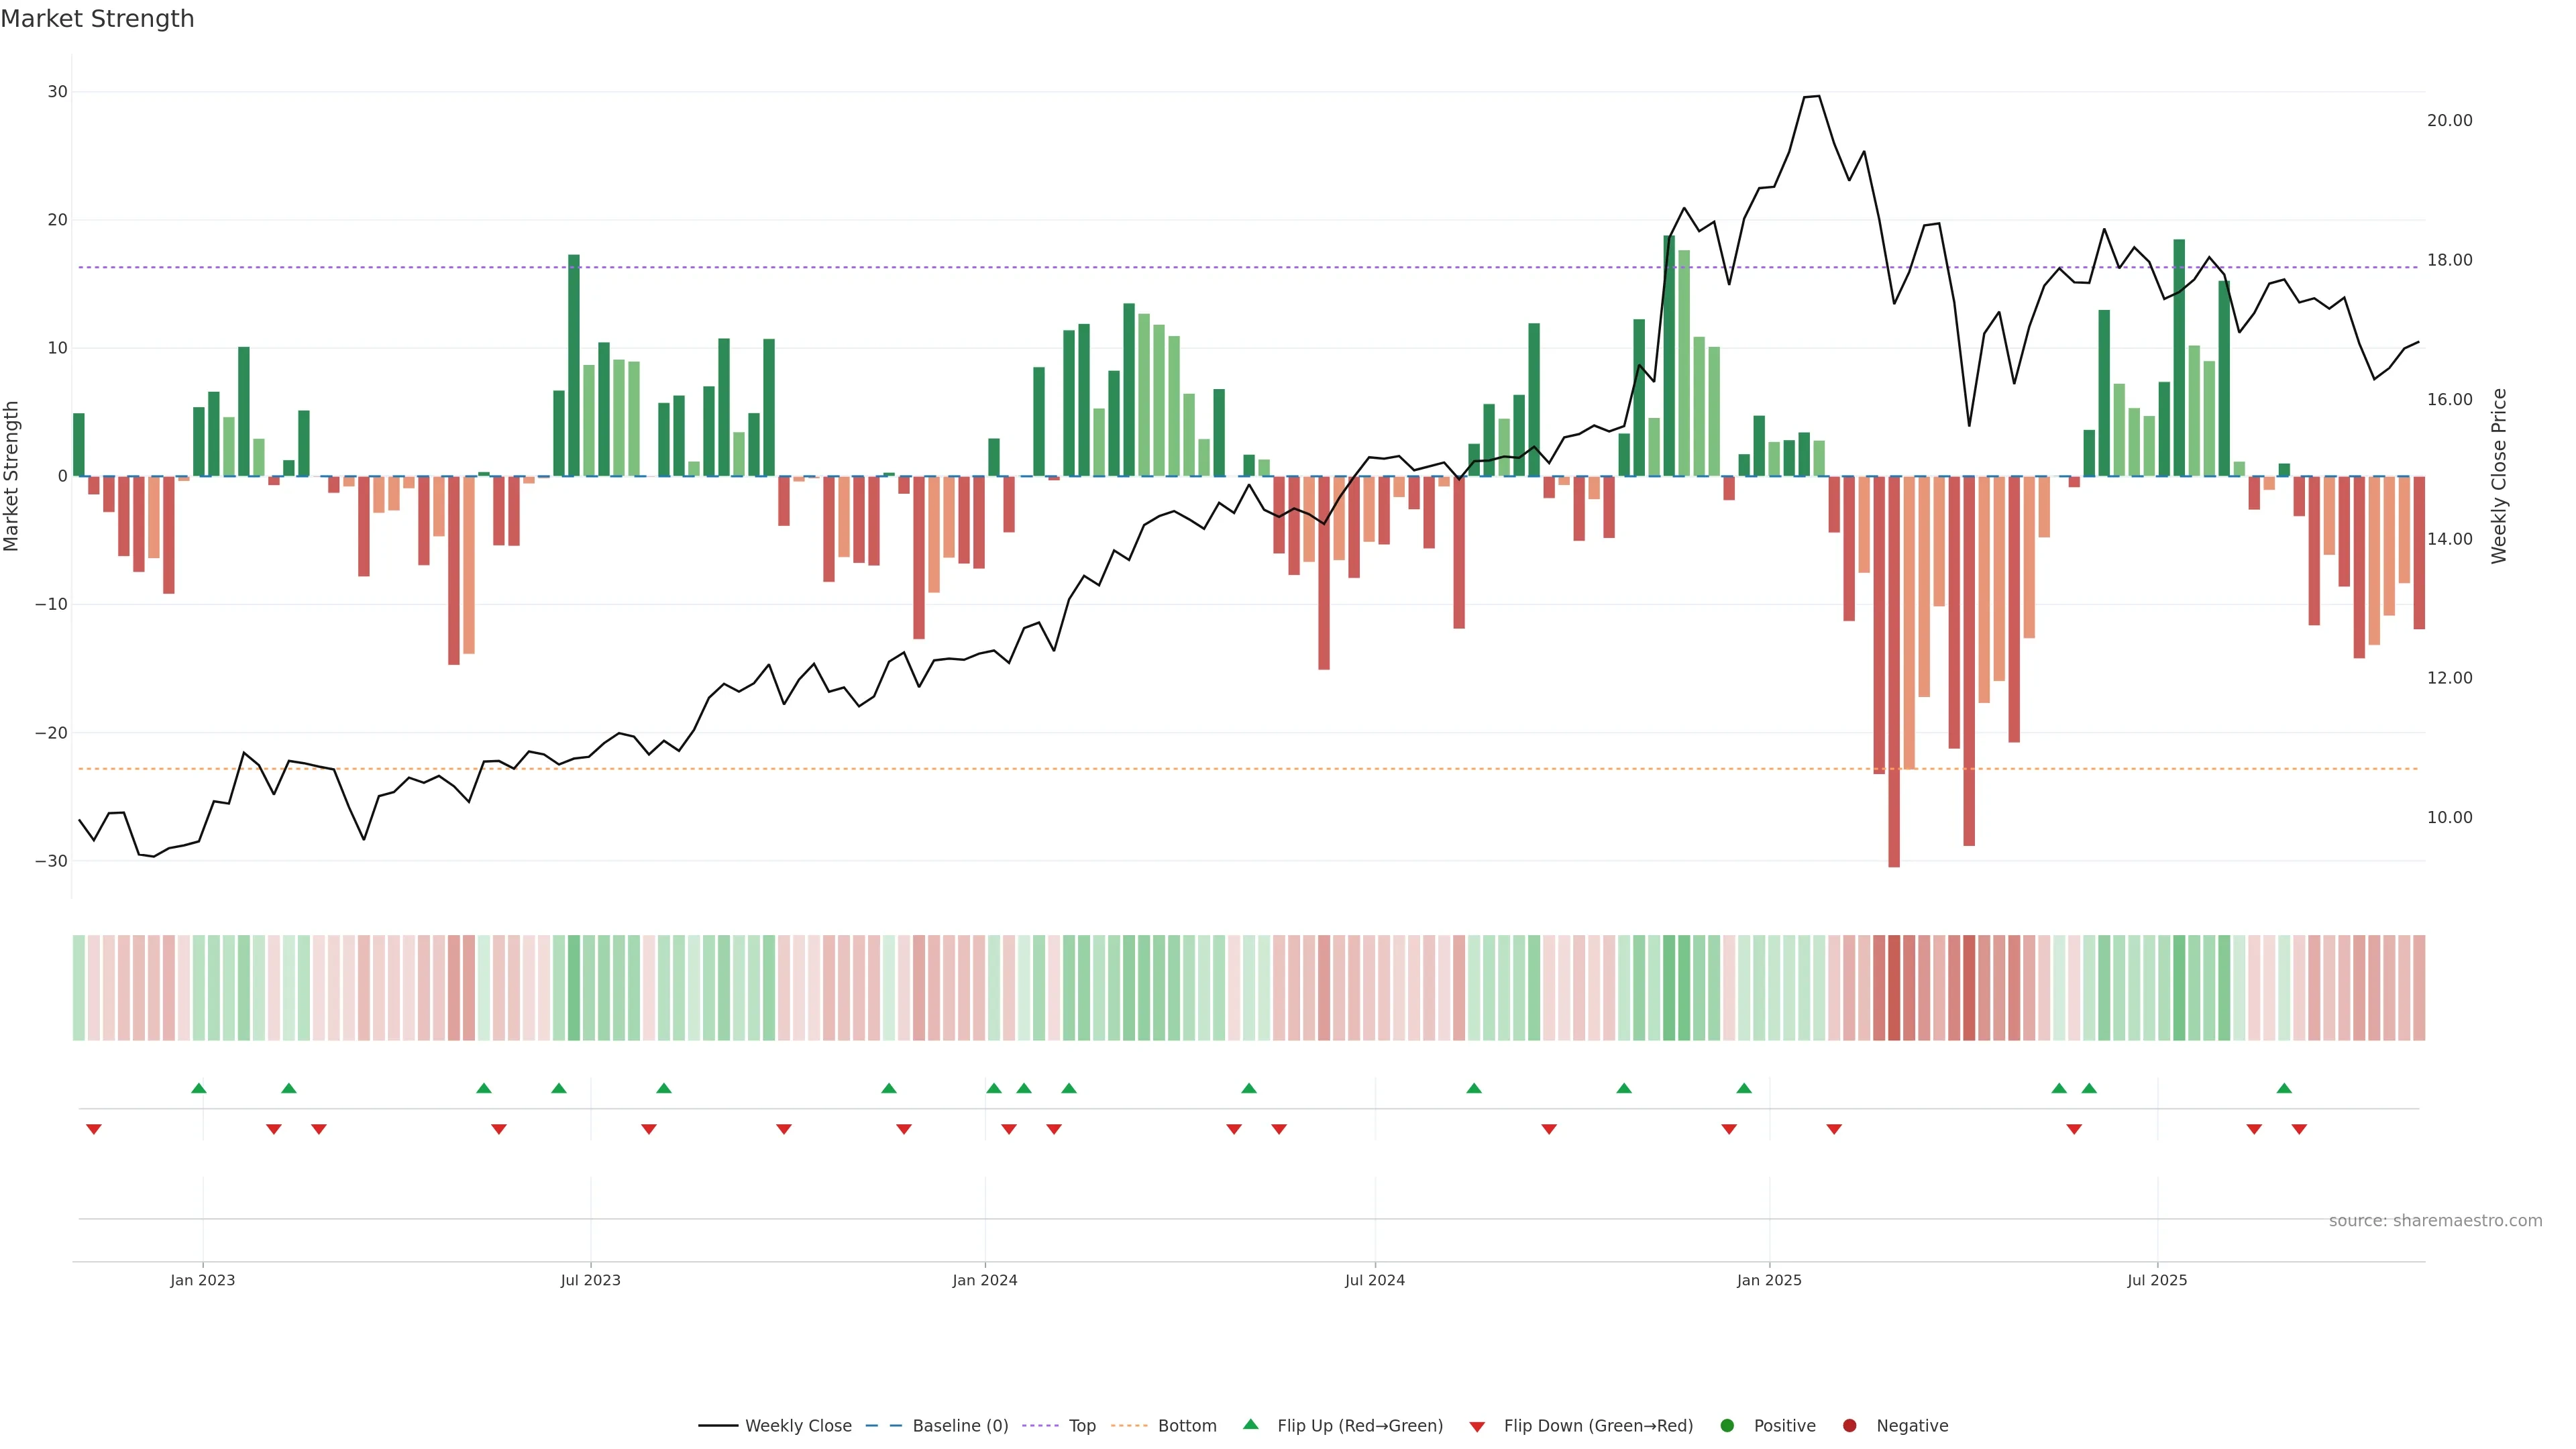Click the source sharemaestro.com text
The height and width of the screenshot is (1449, 2576).
(x=2435, y=1221)
